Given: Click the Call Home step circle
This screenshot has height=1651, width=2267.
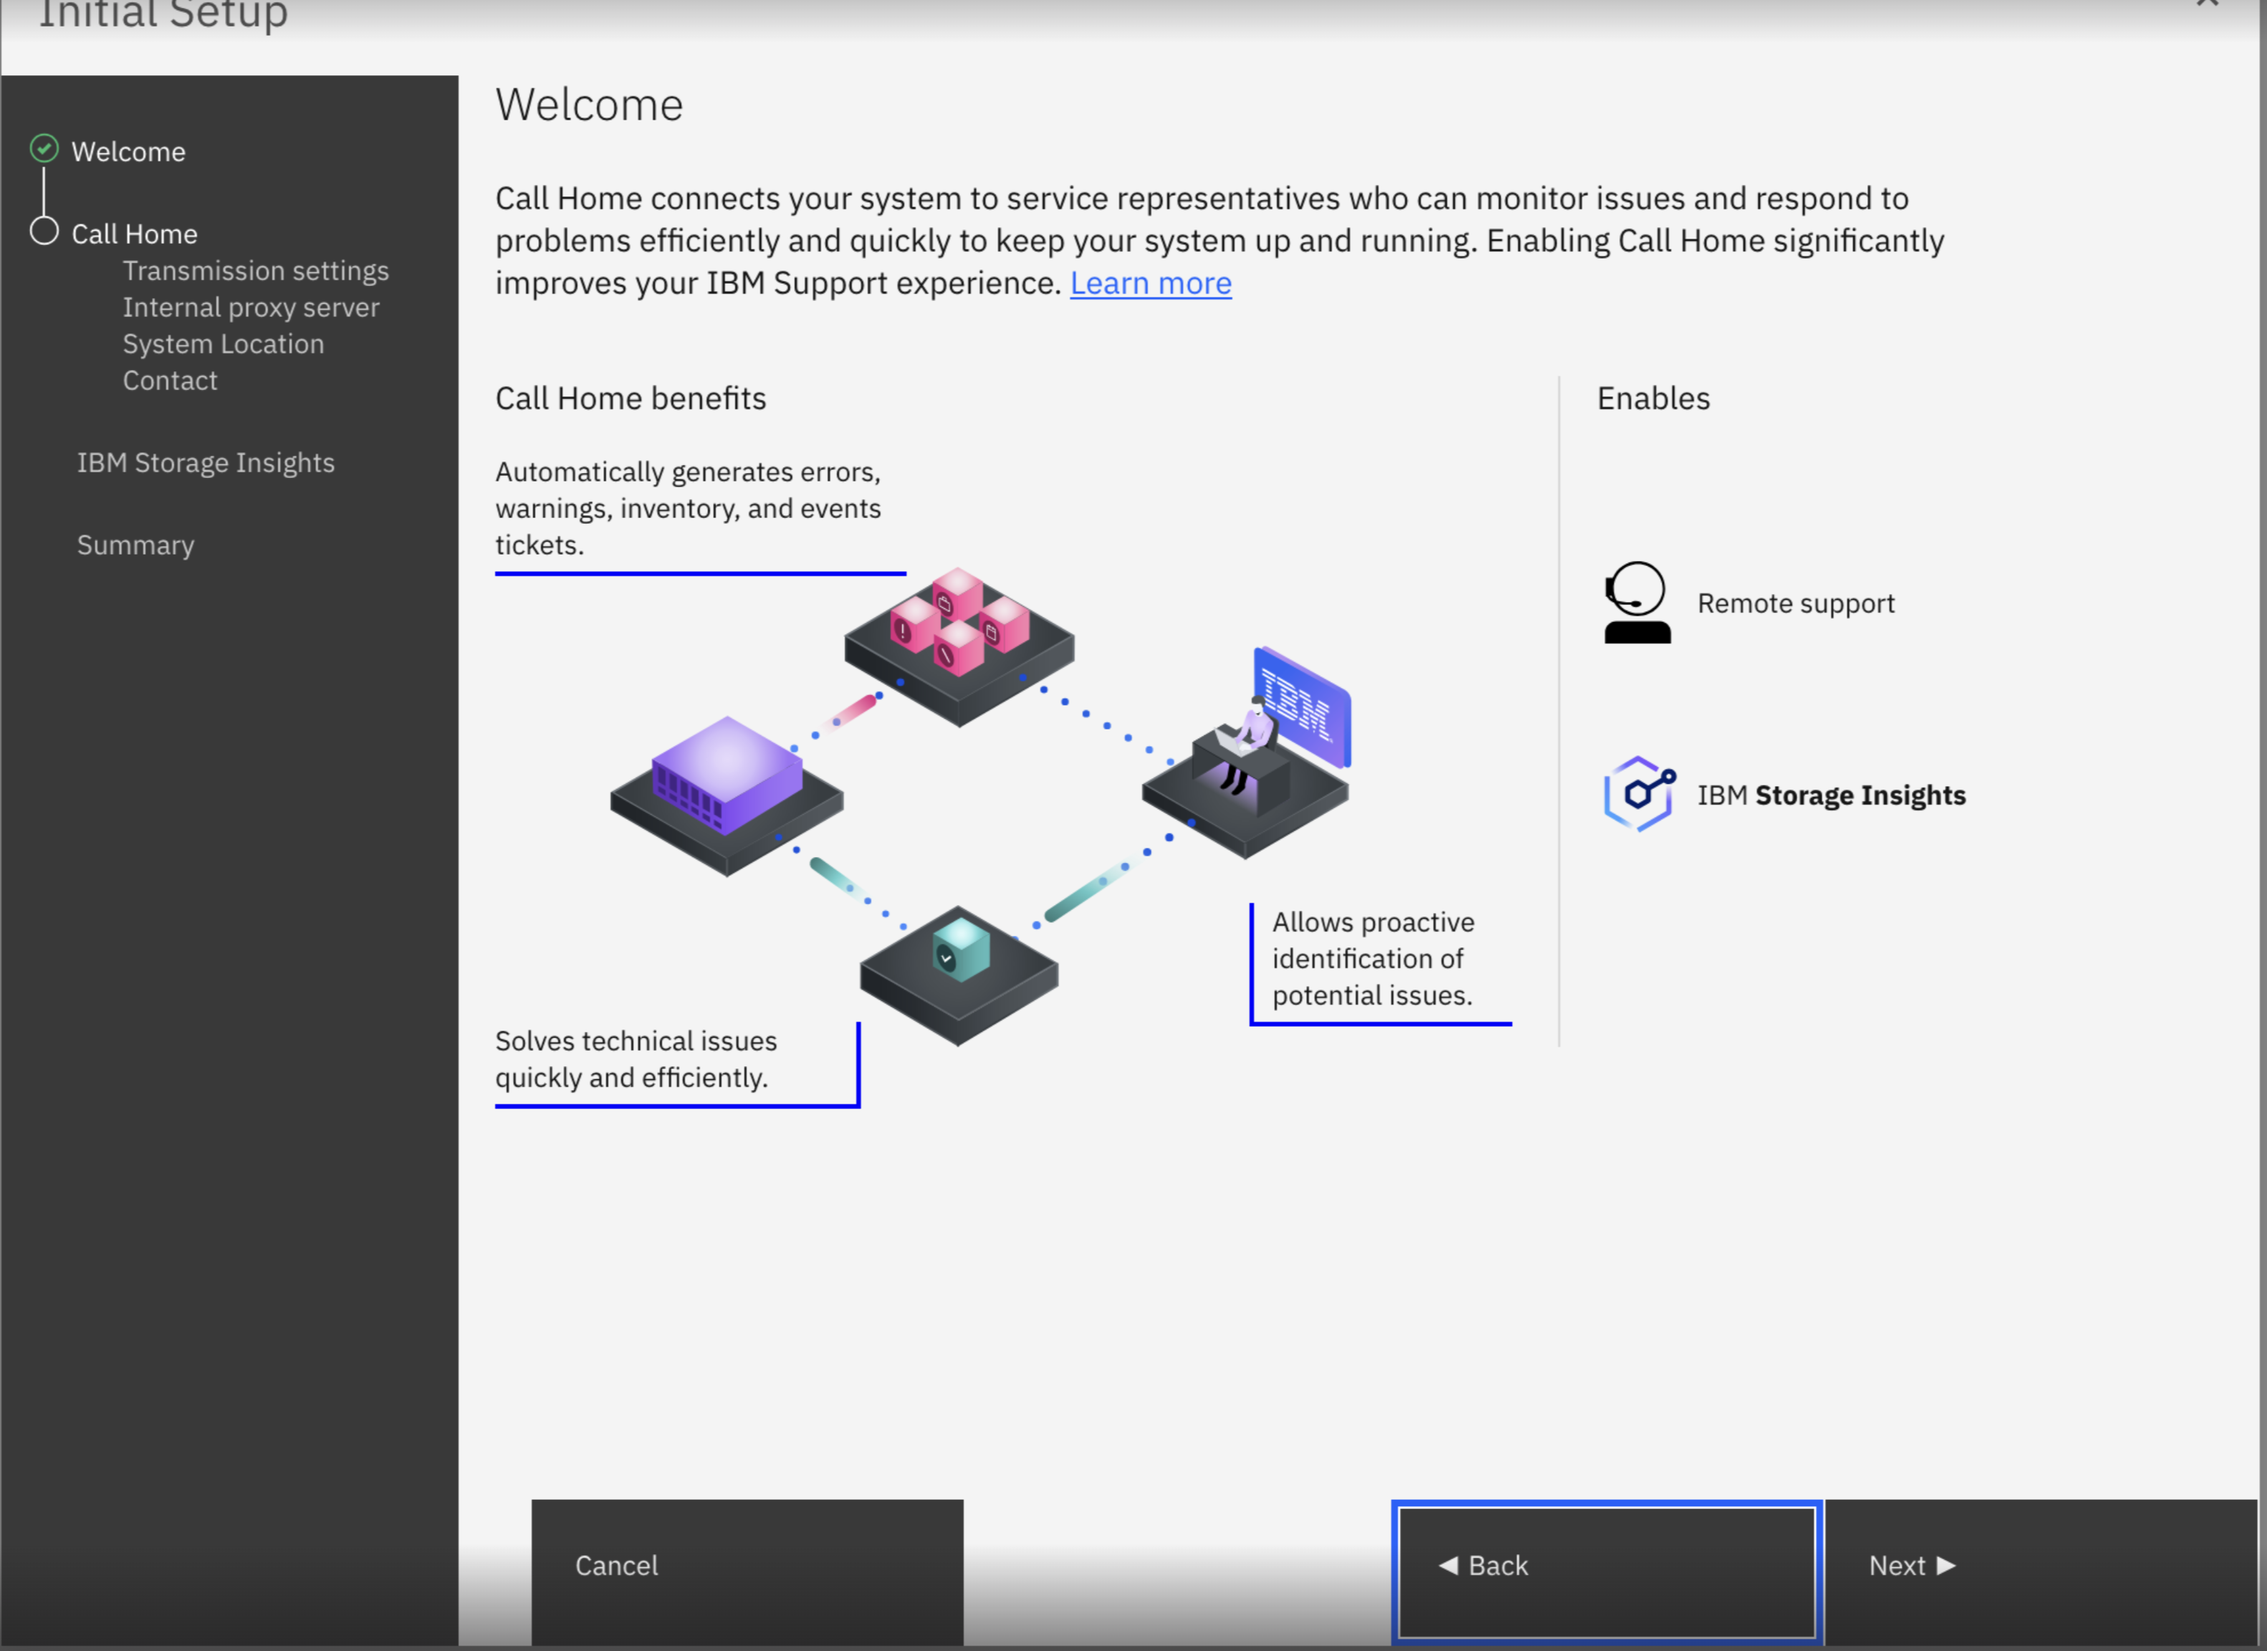Looking at the screenshot, I should click(x=44, y=231).
